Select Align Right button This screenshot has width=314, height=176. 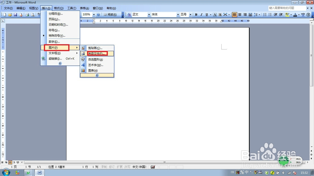tap(245, 15)
